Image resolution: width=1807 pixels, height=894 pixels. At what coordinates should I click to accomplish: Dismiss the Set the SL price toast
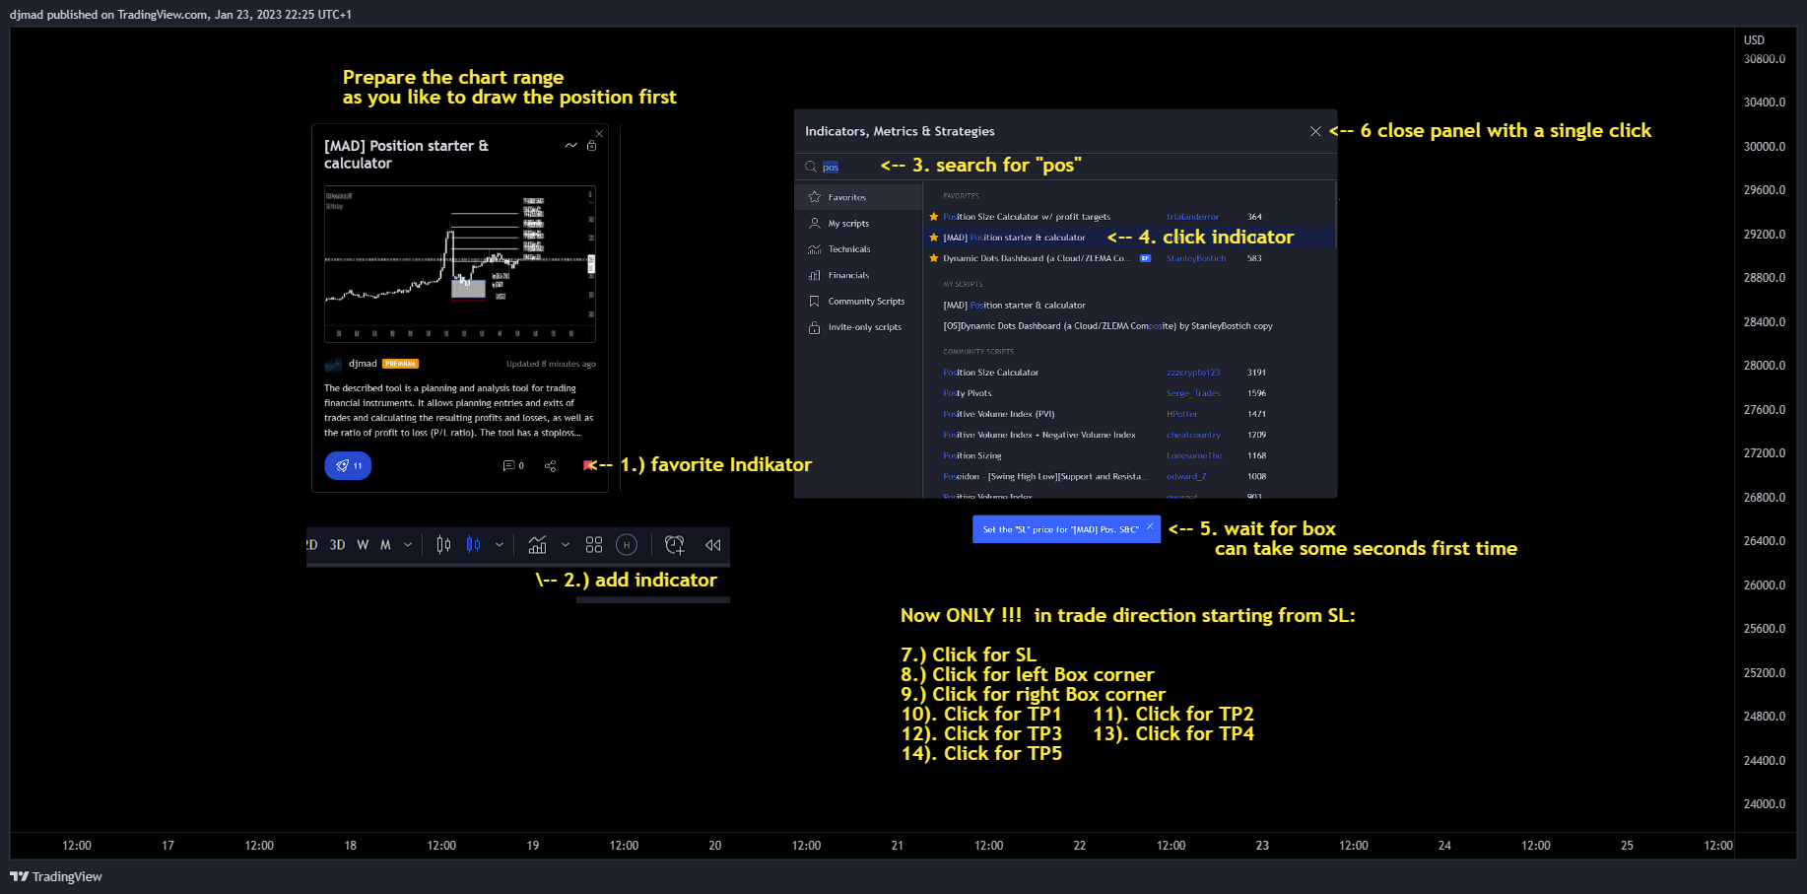pos(1150,525)
